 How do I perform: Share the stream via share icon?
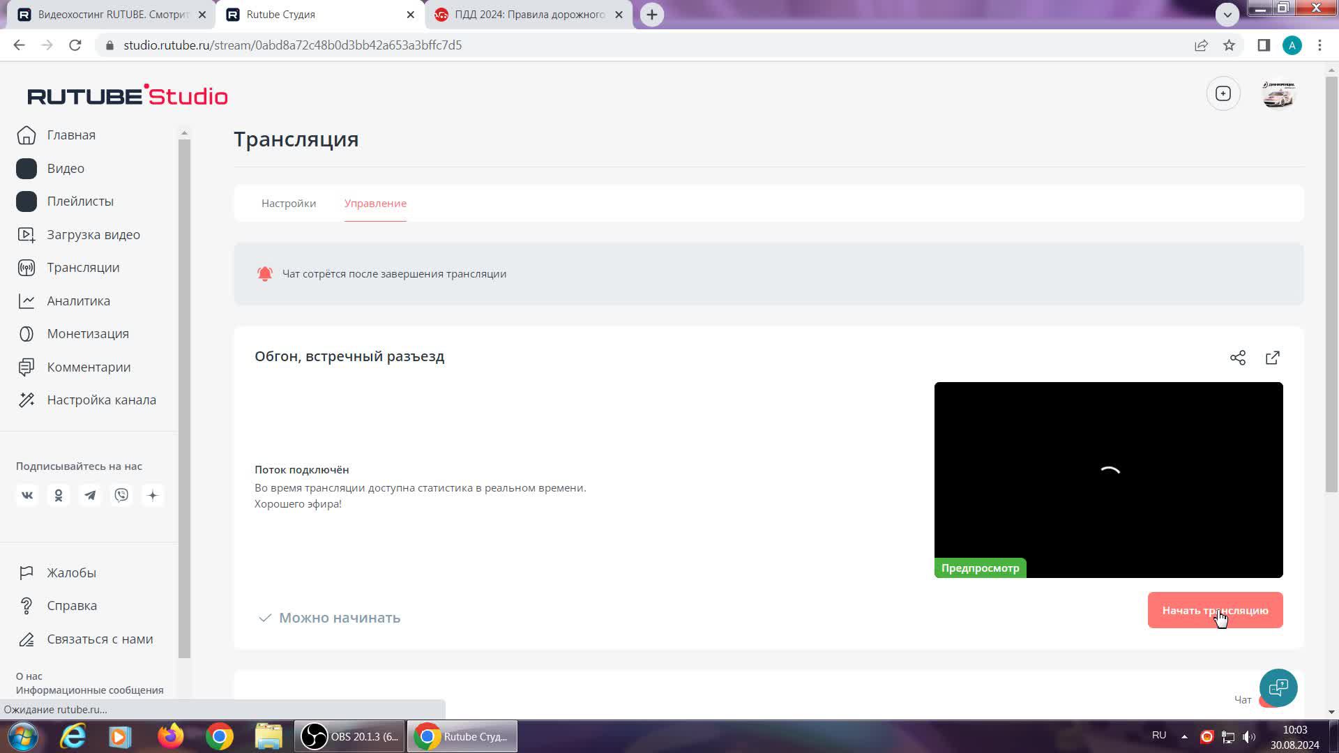[1238, 358]
